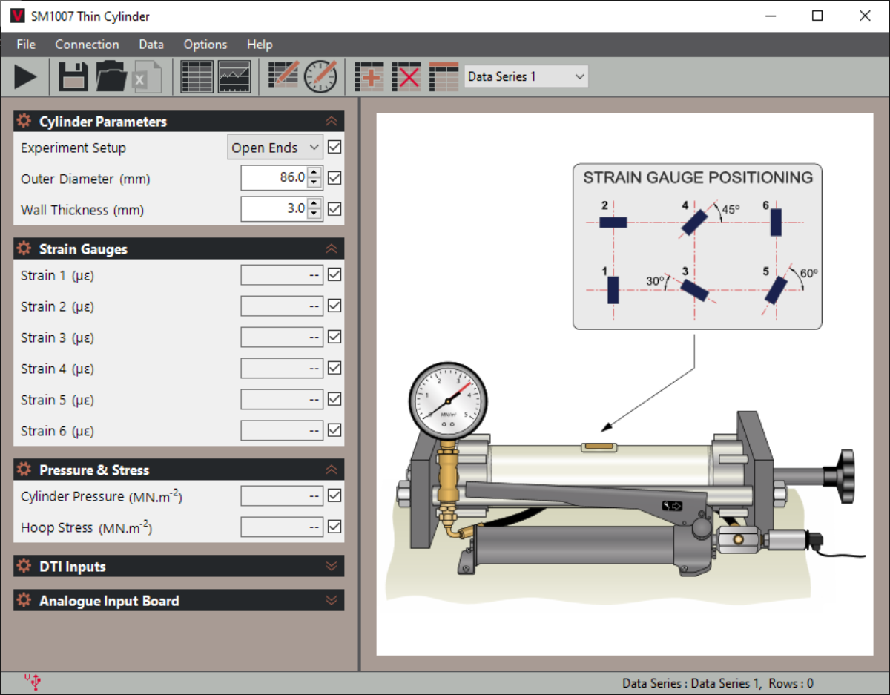Show the data table view icon
Screen dimensions: 890x695
pyautogui.click(x=197, y=76)
